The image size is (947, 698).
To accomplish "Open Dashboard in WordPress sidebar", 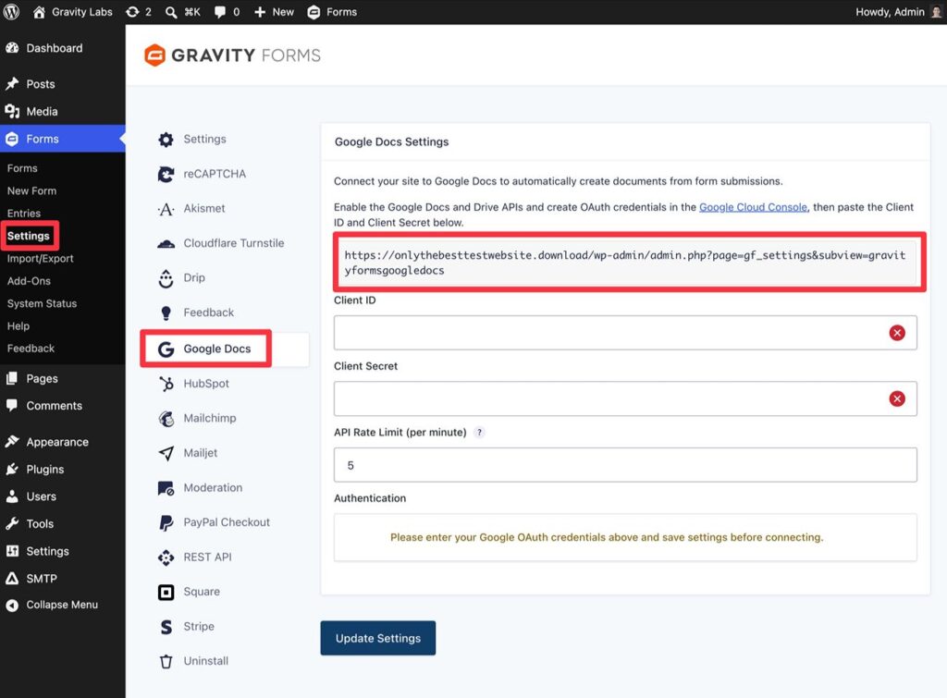I will pyautogui.click(x=63, y=48).
